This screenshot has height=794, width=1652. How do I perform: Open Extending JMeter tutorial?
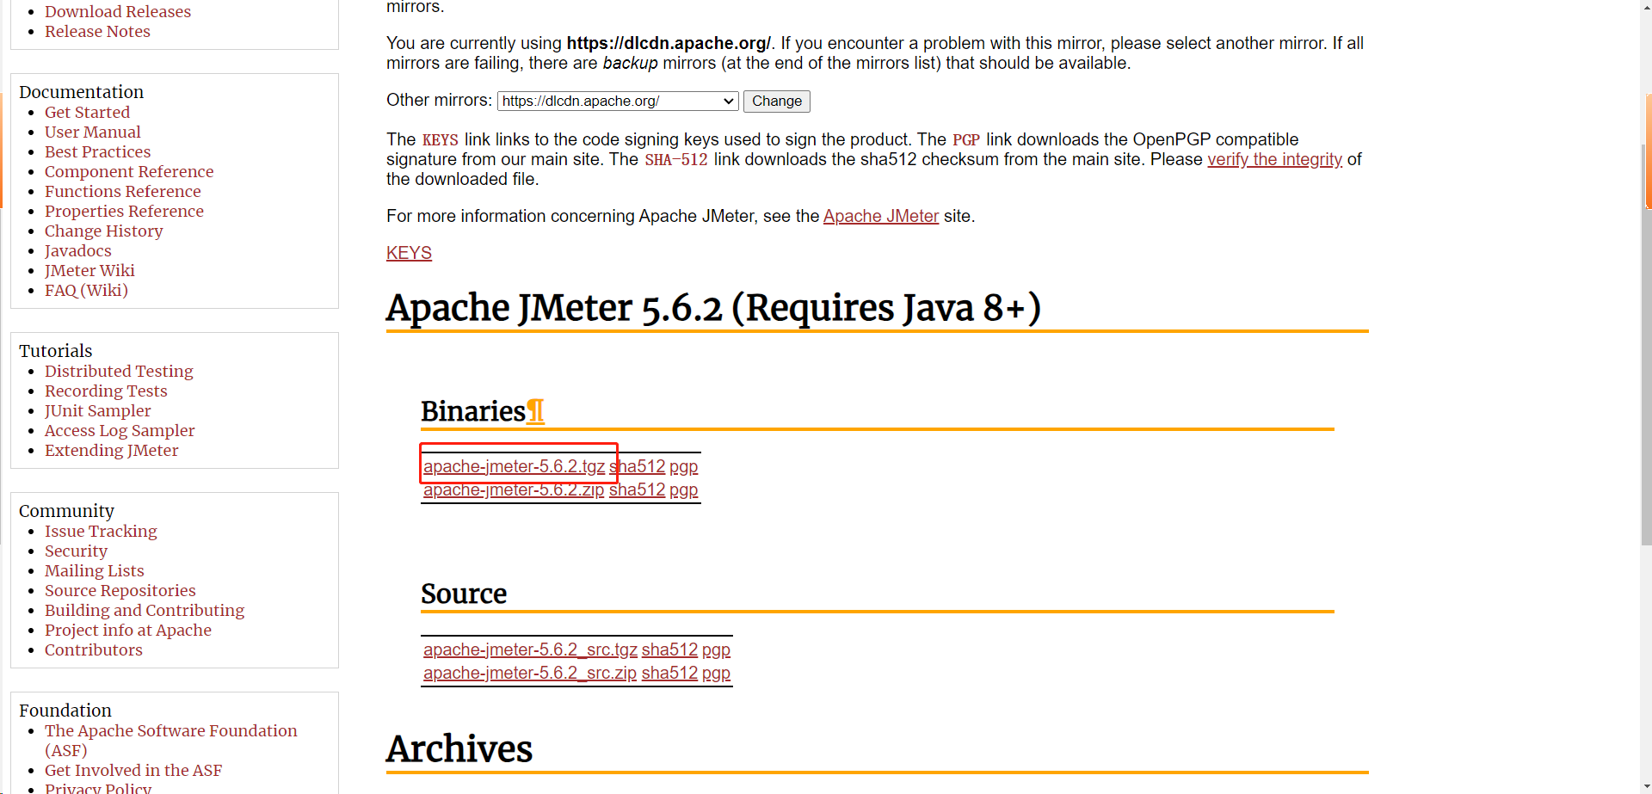(111, 450)
